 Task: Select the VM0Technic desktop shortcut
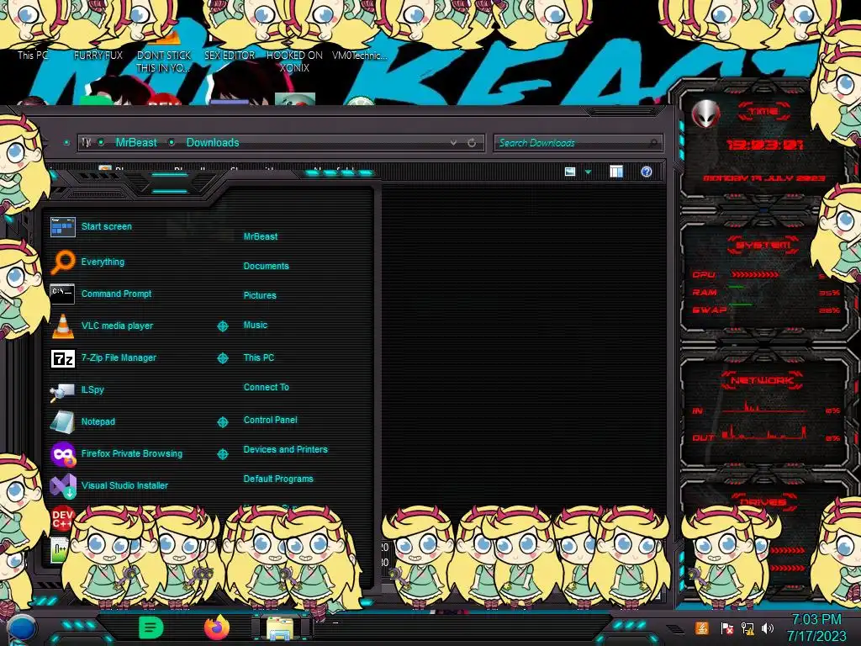tap(359, 55)
